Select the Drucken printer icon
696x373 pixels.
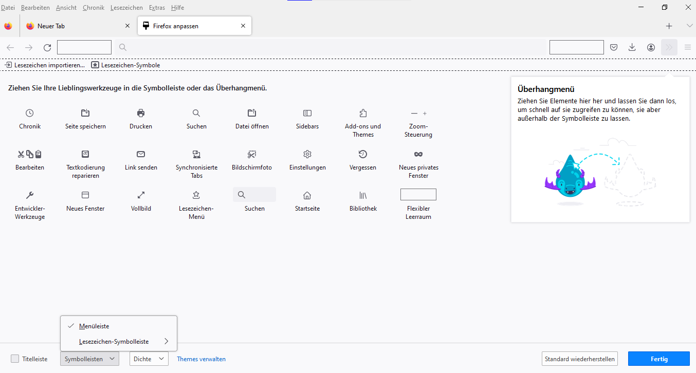pyautogui.click(x=141, y=113)
